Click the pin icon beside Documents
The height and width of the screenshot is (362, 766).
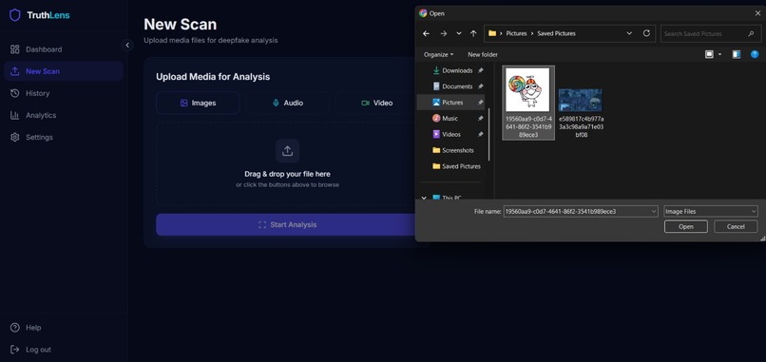point(481,86)
